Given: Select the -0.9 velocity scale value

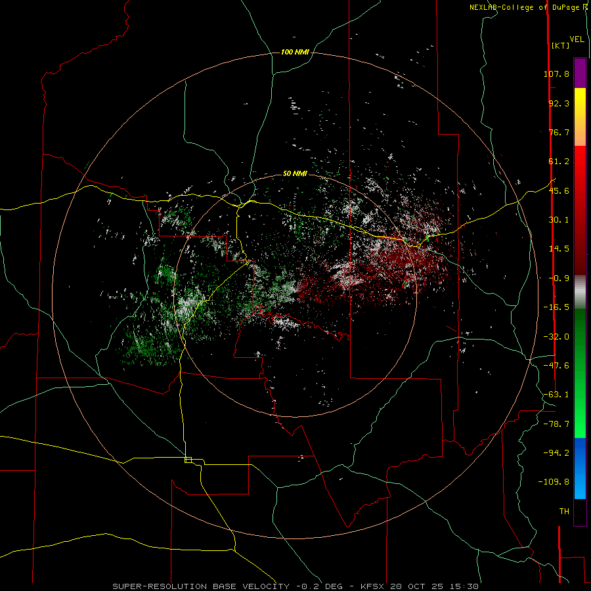Looking at the screenshot, I should pos(559,278).
